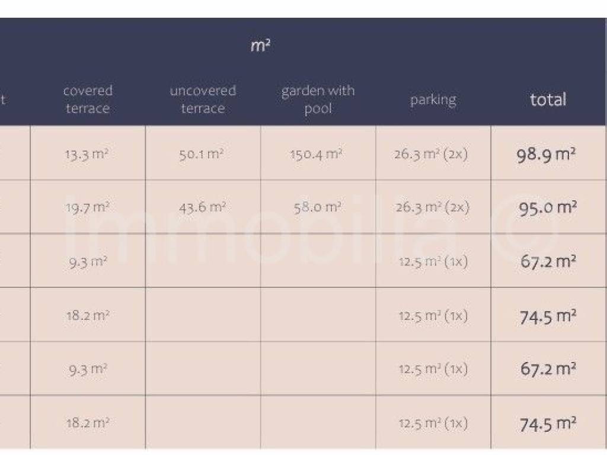The image size is (607, 455).
Task: Select the parking cell in the 95.0 total row
Action: coord(432,207)
